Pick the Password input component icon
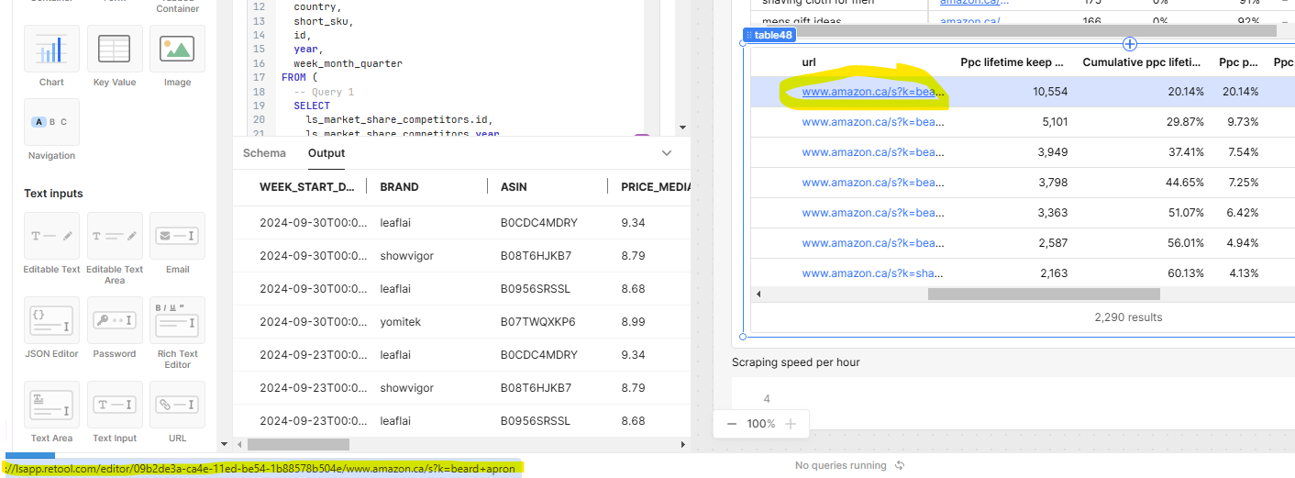The width and height of the screenshot is (1295, 478). coord(114,320)
